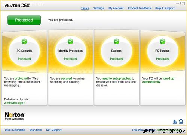This screenshot has width=187, height=135.
Task: Open the Settings menu
Action: (x=99, y=8)
